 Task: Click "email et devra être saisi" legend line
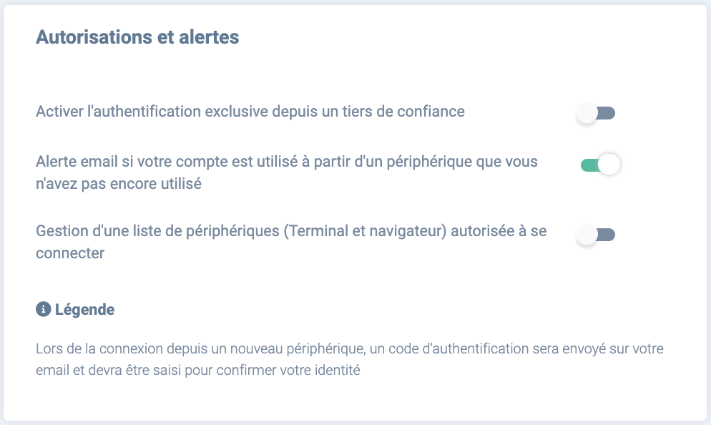(x=114, y=370)
